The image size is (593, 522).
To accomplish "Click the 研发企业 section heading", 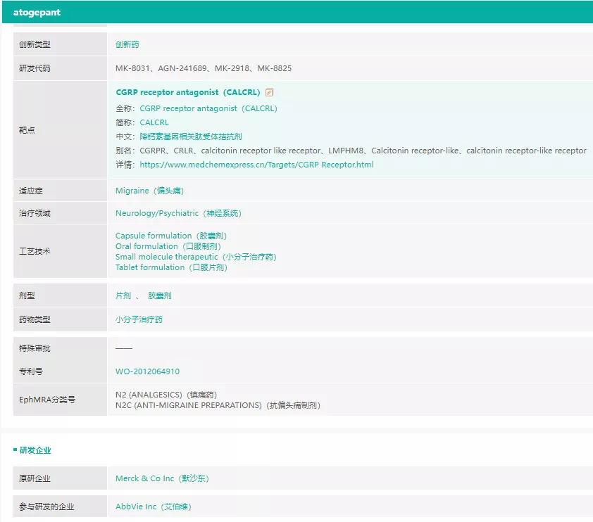I will tap(35, 450).
